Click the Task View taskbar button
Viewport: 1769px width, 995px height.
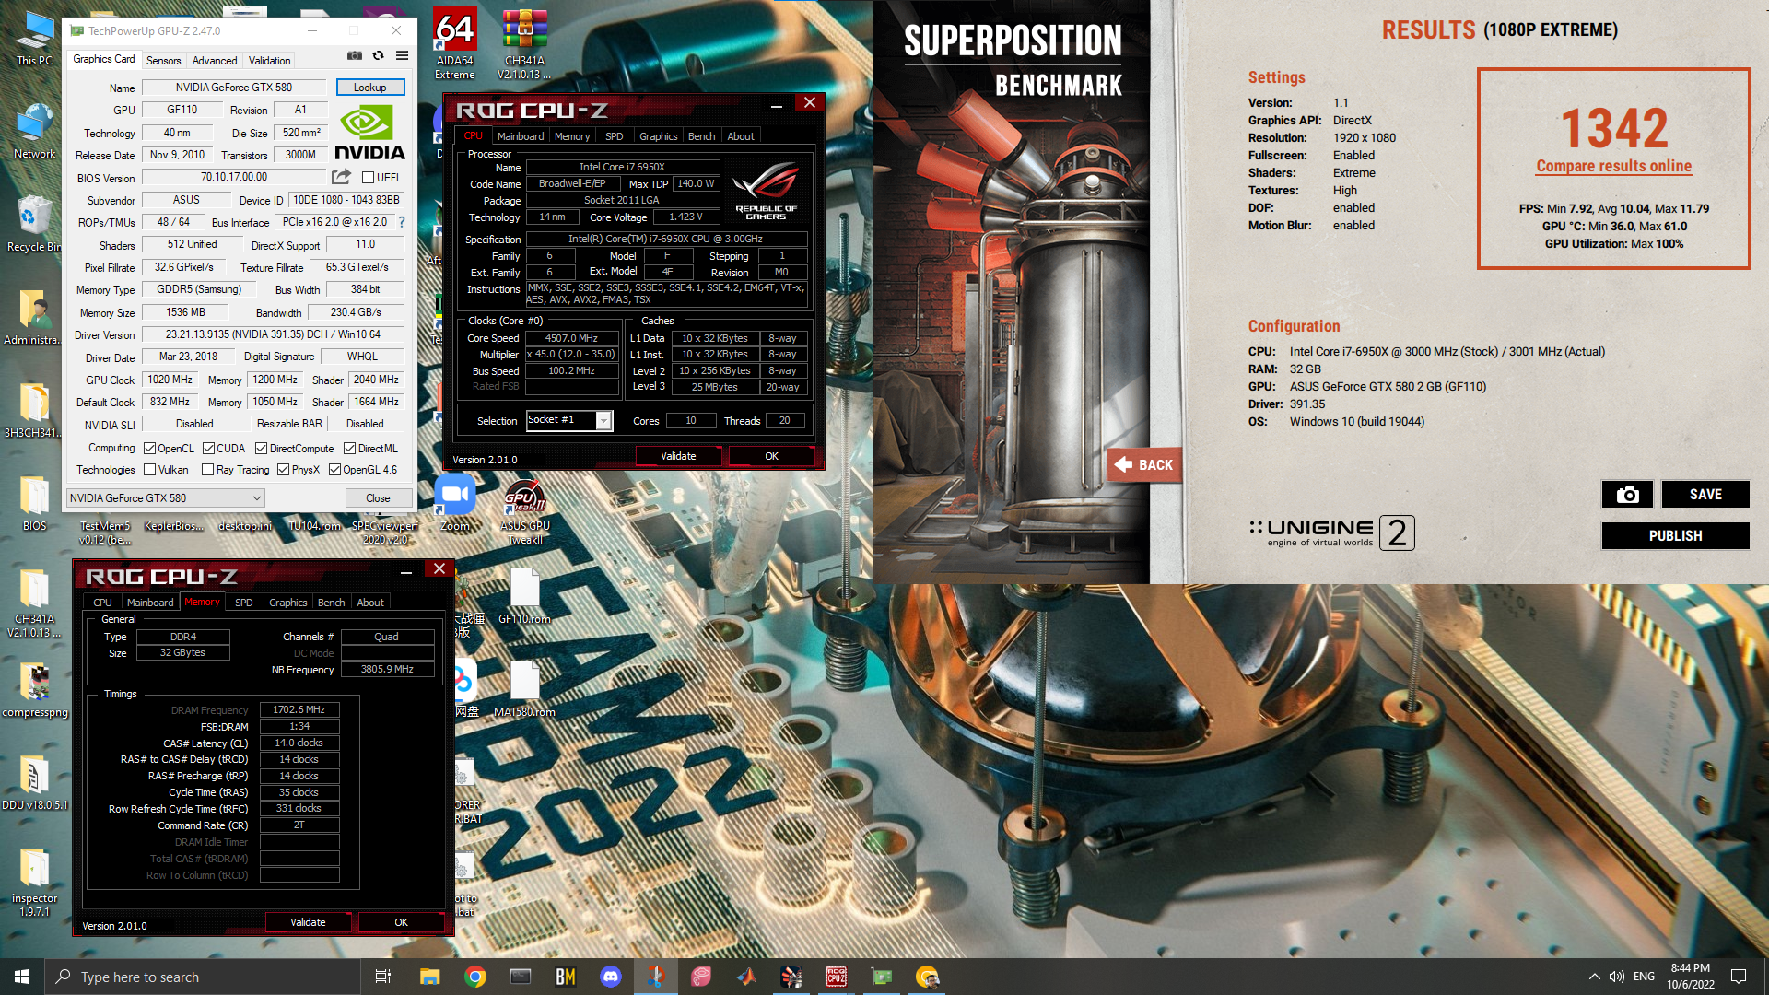pyautogui.click(x=383, y=977)
